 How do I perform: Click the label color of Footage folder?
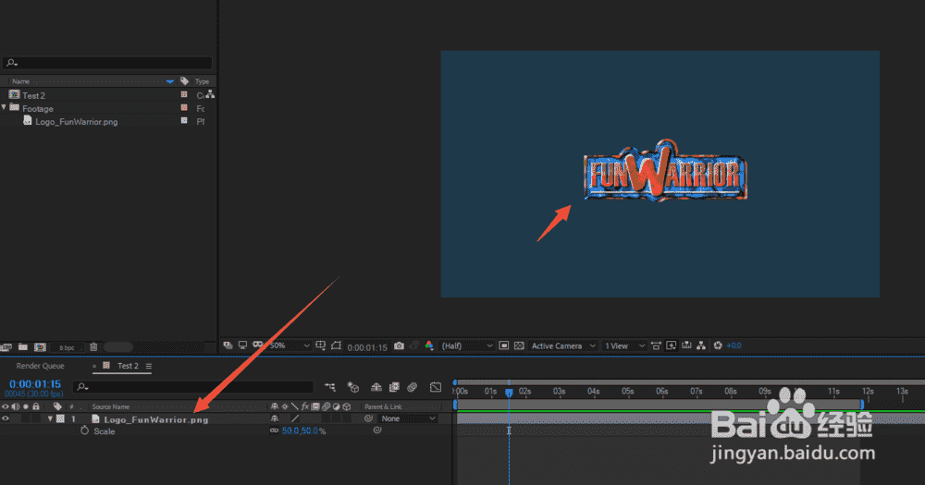click(184, 107)
